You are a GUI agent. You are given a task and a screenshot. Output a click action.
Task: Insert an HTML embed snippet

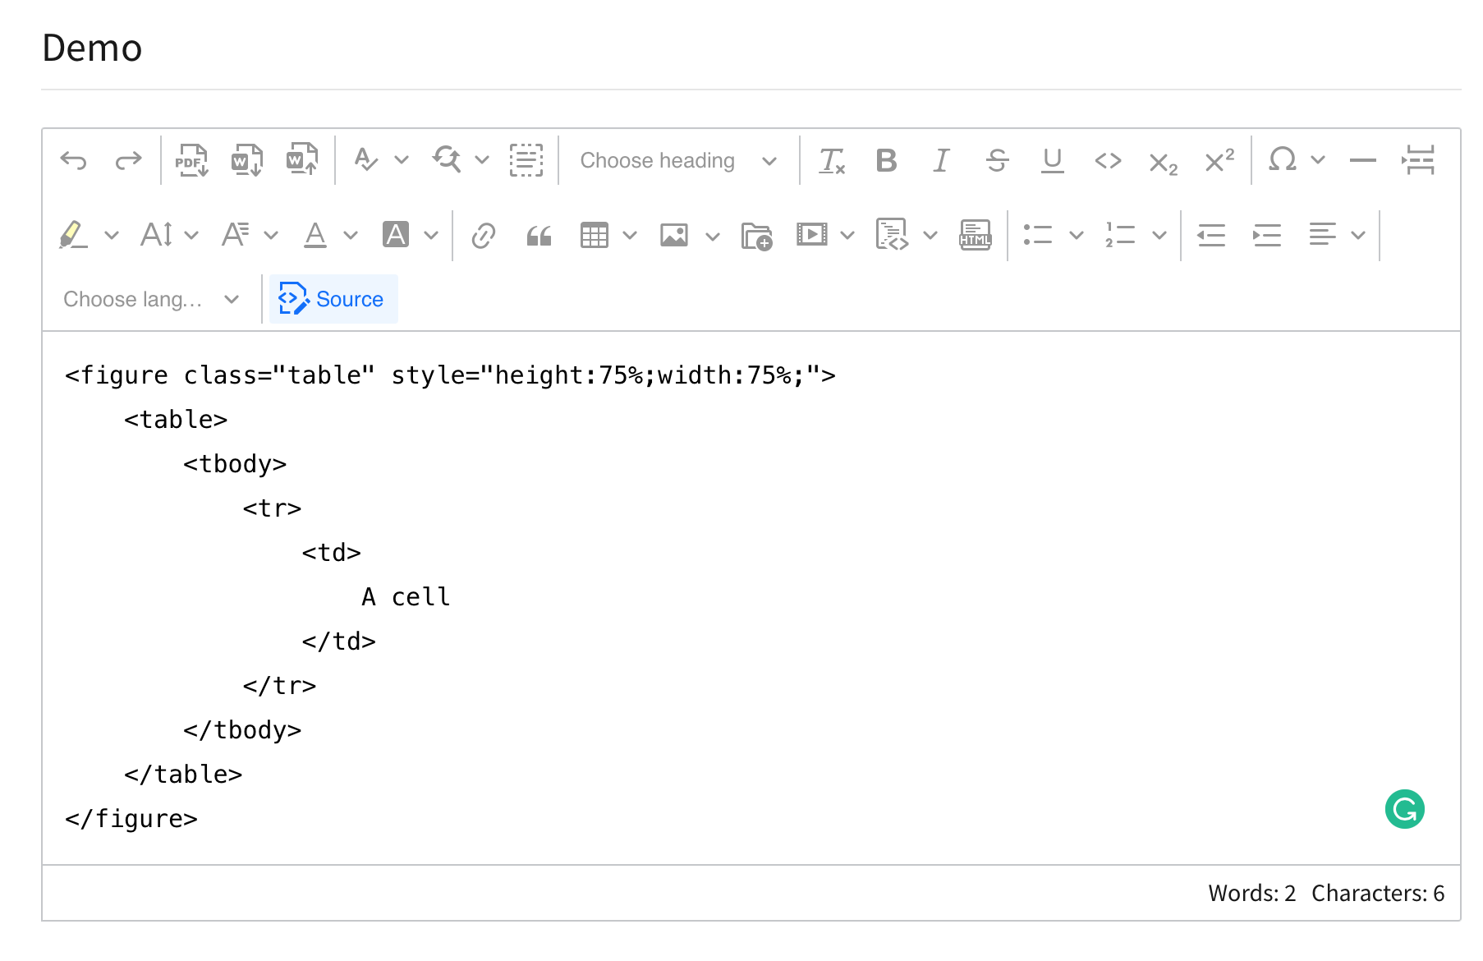click(976, 236)
